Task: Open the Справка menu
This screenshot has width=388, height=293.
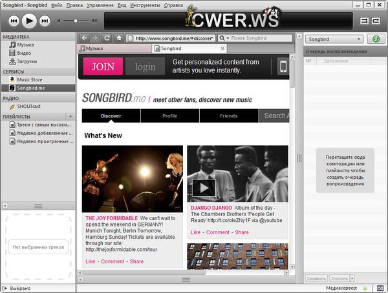Action: tap(173, 5)
